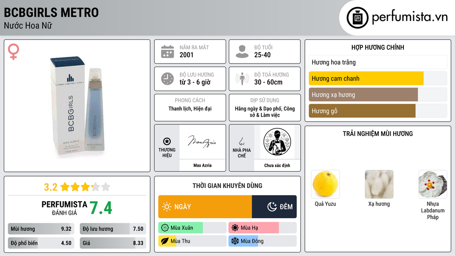The width and height of the screenshot is (455, 256).
Task: Click the 3.2 star rating number
Action: click(51, 187)
